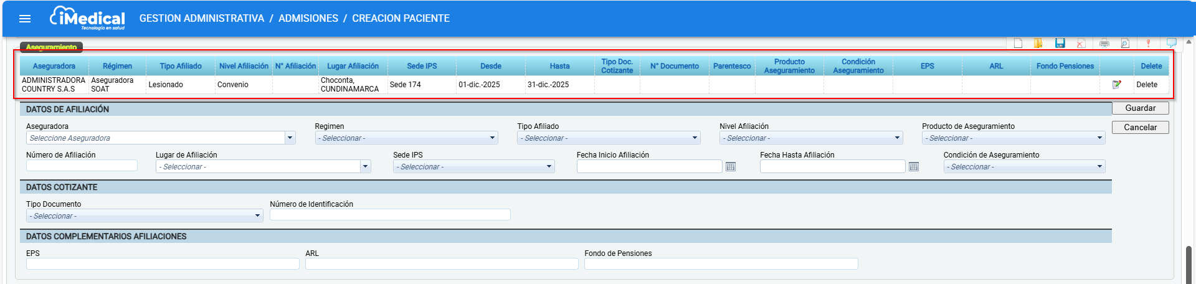Open calendar picker for Fecha Hasta Afiliación

[x=914, y=166]
